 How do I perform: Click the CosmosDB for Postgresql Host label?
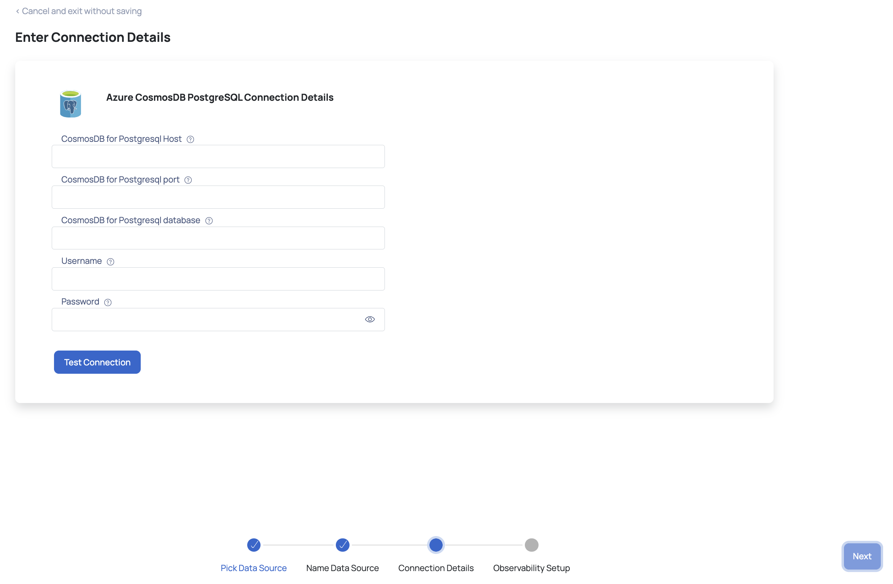point(121,139)
